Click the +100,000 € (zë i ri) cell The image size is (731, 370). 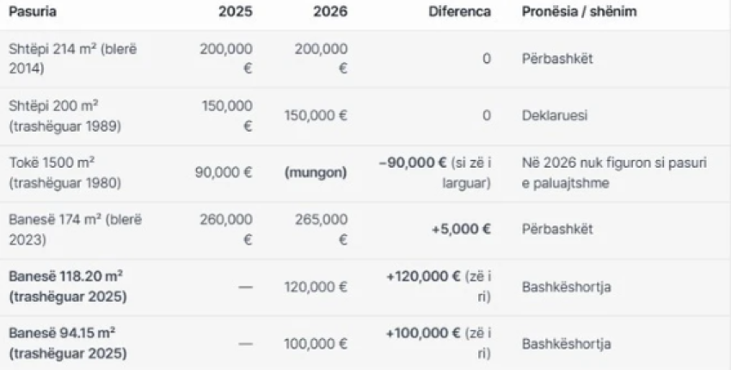coord(439,343)
